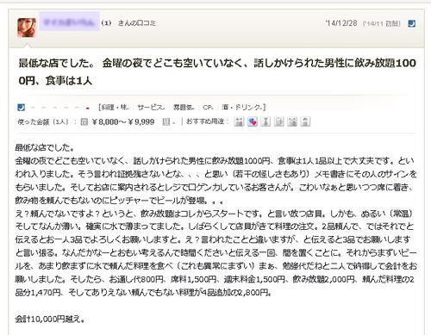Click the fifth recommended-use icon
Screen dimensions: 431x335
pos(292,121)
